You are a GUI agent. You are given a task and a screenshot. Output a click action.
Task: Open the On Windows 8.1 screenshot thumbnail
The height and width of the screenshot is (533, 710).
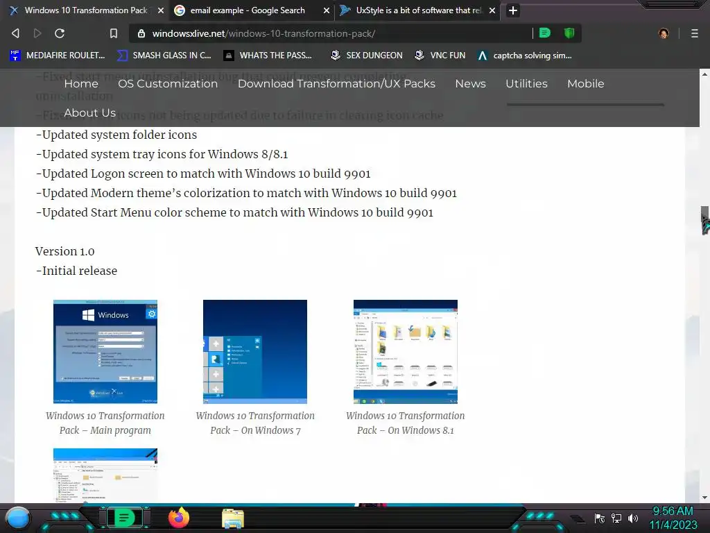405,352
